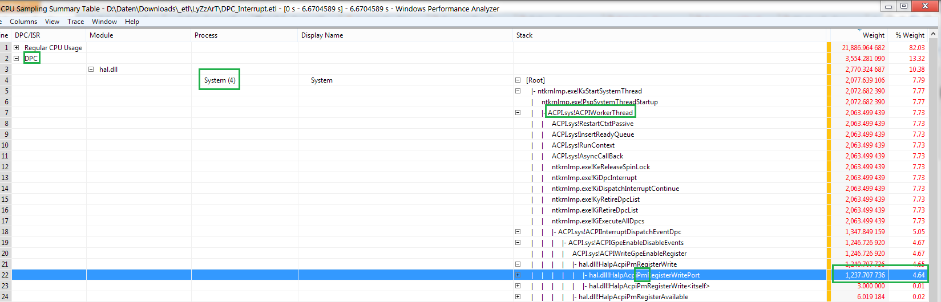The width and height of the screenshot is (941, 302).
Task: Select the KiExecuteAllDpcs stack entry
Action: [x=598, y=221]
